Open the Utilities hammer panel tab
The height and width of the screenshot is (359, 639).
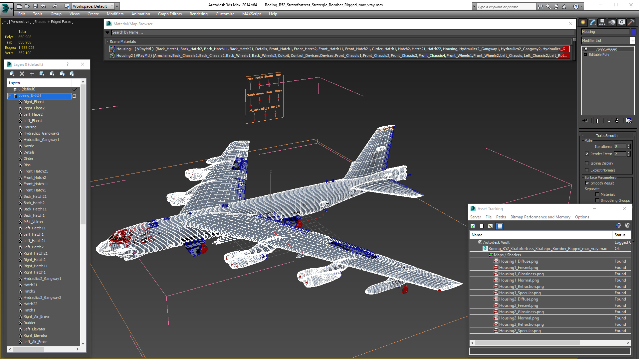[631, 22]
